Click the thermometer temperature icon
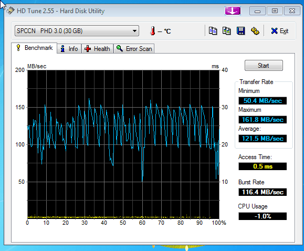This screenshot has height=251, width=304. tap(153, 31)
